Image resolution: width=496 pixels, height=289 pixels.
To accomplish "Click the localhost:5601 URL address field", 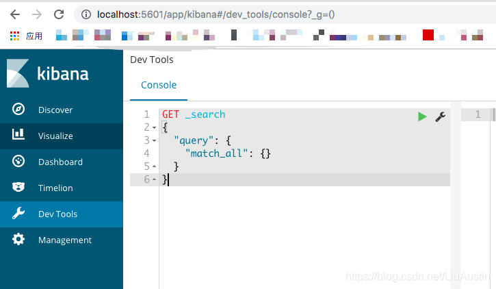I will click(x=216, y=14).
